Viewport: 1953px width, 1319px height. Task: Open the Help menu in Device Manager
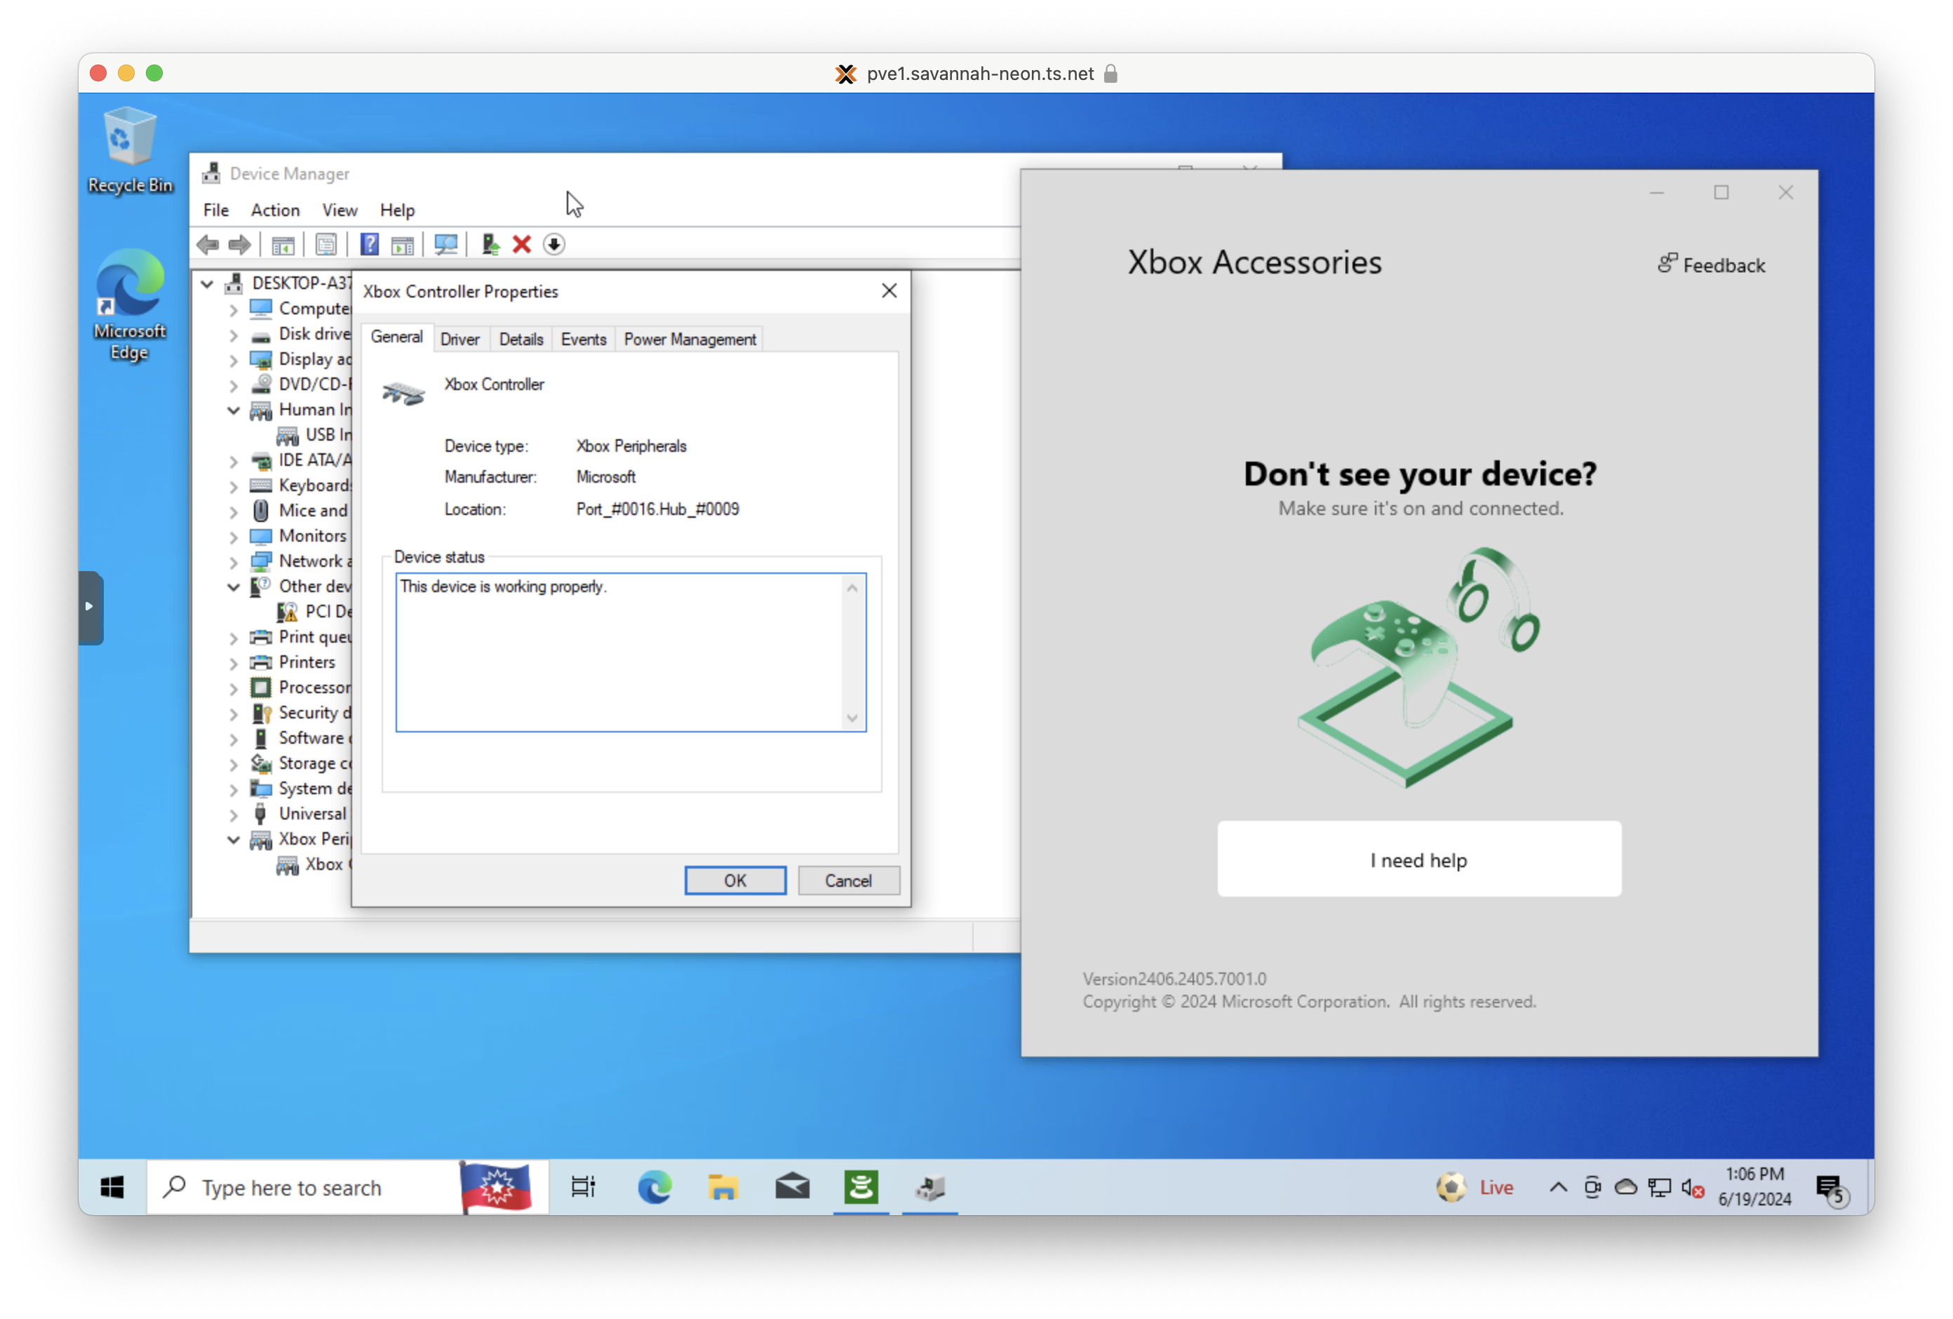pyautogui.click(x=398, y=210)
